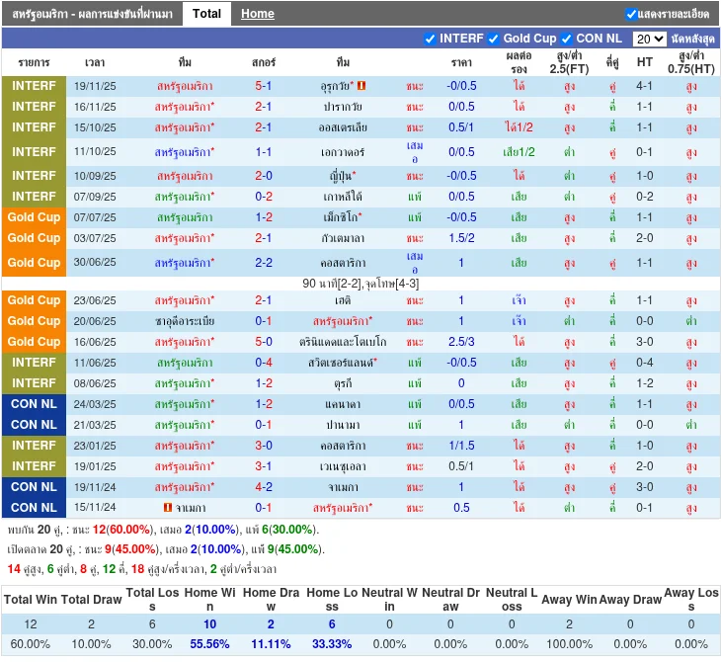This screenshot has height=662, width=721.
Task: Open the 5-0 score against ตรินิแดดและโตเบโก
Action: 264,342
